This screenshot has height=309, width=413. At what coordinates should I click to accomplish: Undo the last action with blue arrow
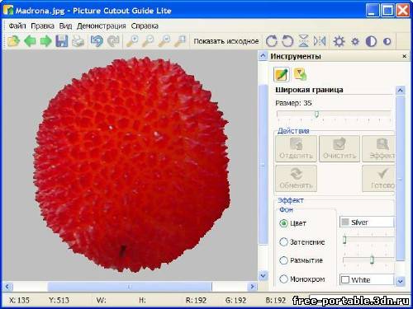tap(97, 41)
